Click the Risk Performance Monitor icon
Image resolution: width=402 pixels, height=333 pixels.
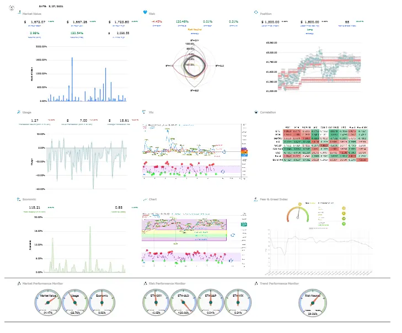146,283
